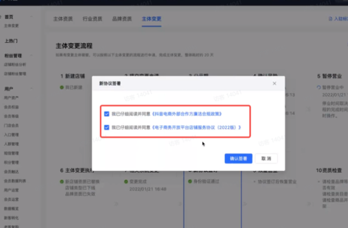Switch to the 品牌资质 tab
This screenshot has width=348, height=228.
[122, 19]
